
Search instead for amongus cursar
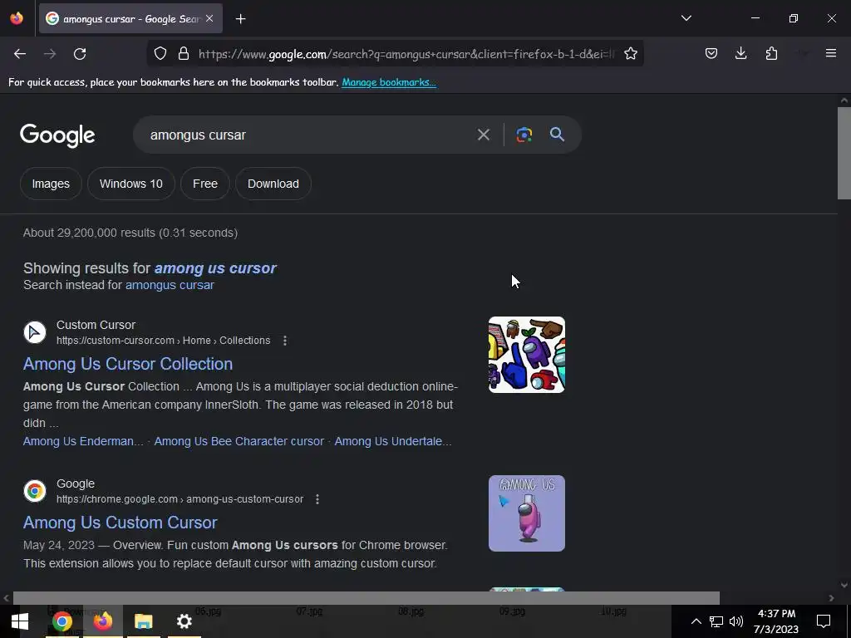170,285
